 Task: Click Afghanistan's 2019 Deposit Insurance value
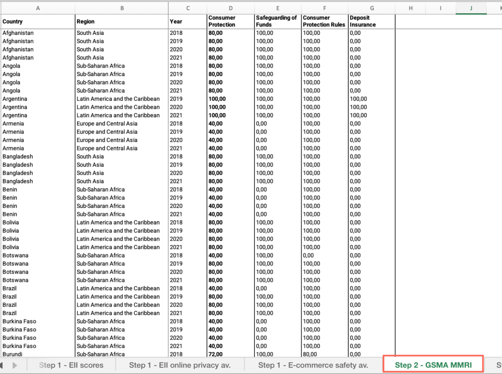[x=372, y=41]
